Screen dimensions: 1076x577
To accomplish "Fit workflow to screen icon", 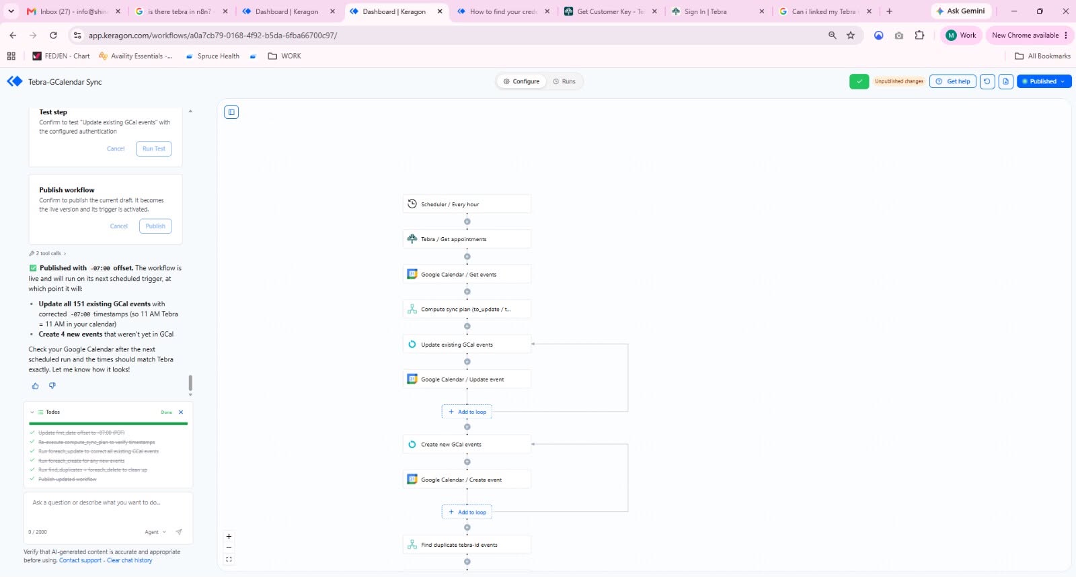I will click(229, 559).
